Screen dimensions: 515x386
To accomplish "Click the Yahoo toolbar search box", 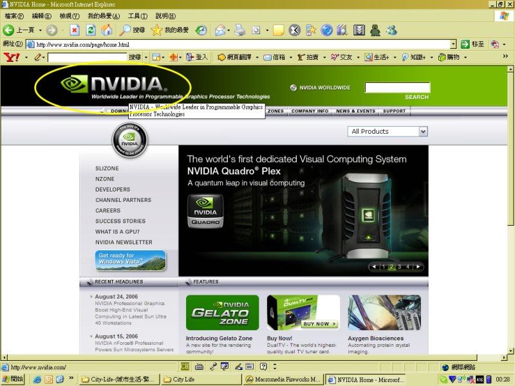I will 87,57.
